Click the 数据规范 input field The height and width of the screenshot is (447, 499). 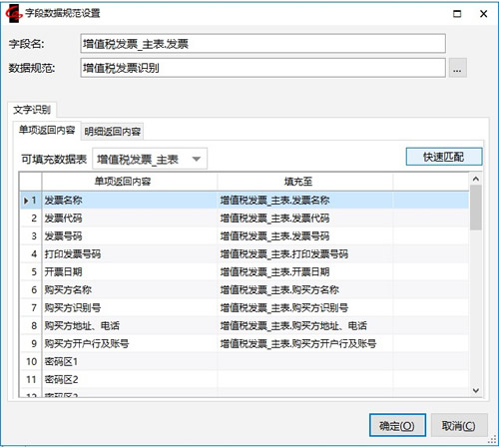click(x=262, y=68)
